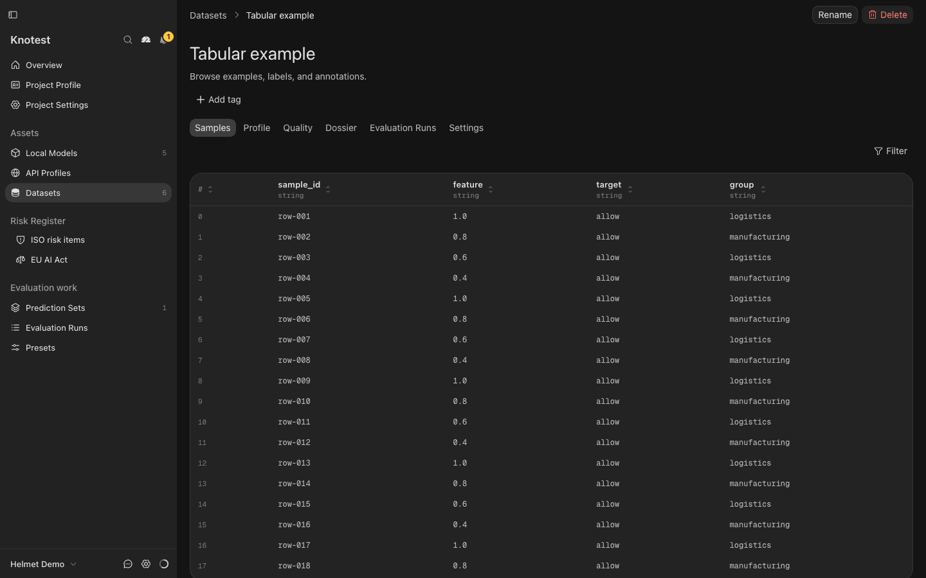Click the Delete button with trash icon

(887, 15)
